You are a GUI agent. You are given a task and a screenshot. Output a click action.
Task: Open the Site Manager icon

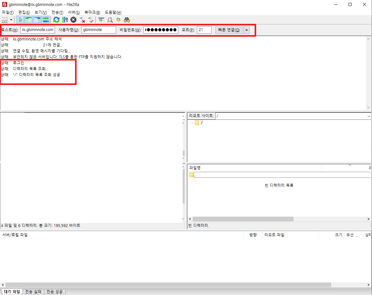[5, 20]
